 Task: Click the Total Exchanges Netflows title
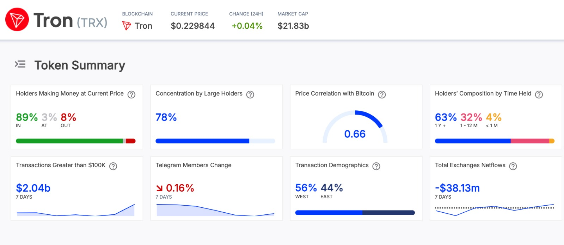(x=470, y=165)
